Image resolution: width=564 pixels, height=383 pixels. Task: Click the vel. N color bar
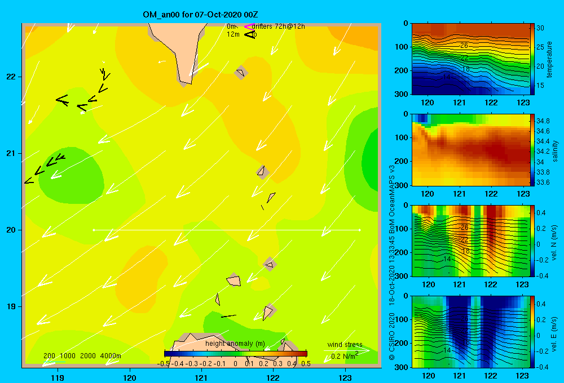532,241
